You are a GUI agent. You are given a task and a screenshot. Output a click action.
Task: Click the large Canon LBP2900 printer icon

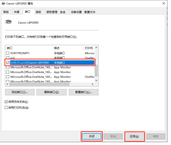click(9, 22)
